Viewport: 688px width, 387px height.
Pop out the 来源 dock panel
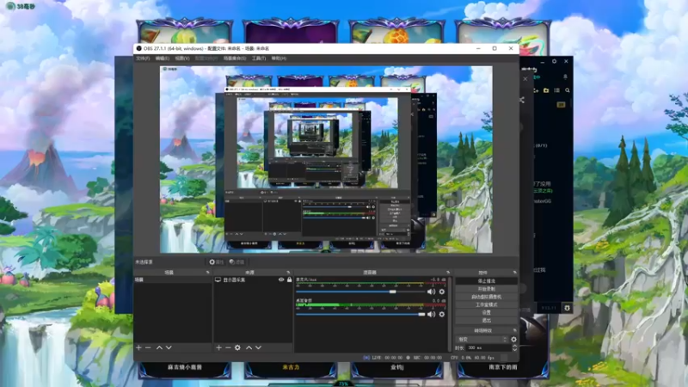pyautogui.click(x=288, y=273)
